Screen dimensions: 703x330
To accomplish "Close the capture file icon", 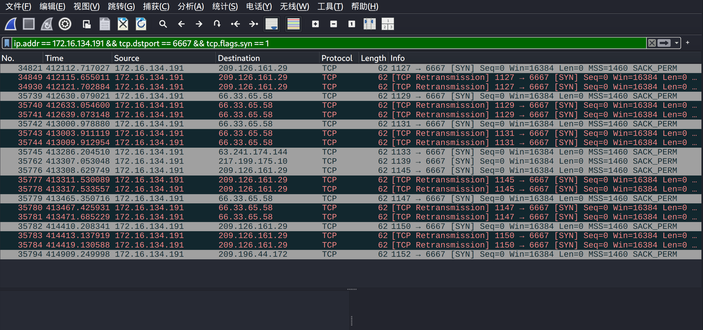I will point(123,24).
